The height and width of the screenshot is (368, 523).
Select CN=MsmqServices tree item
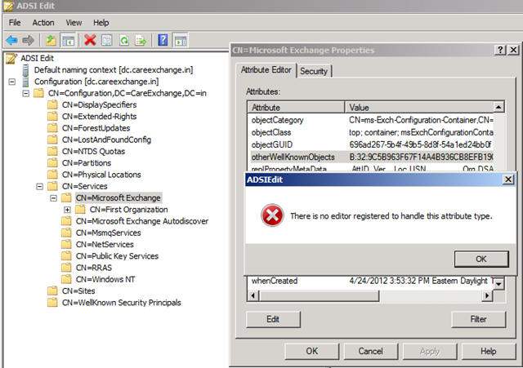coord(109,233)
